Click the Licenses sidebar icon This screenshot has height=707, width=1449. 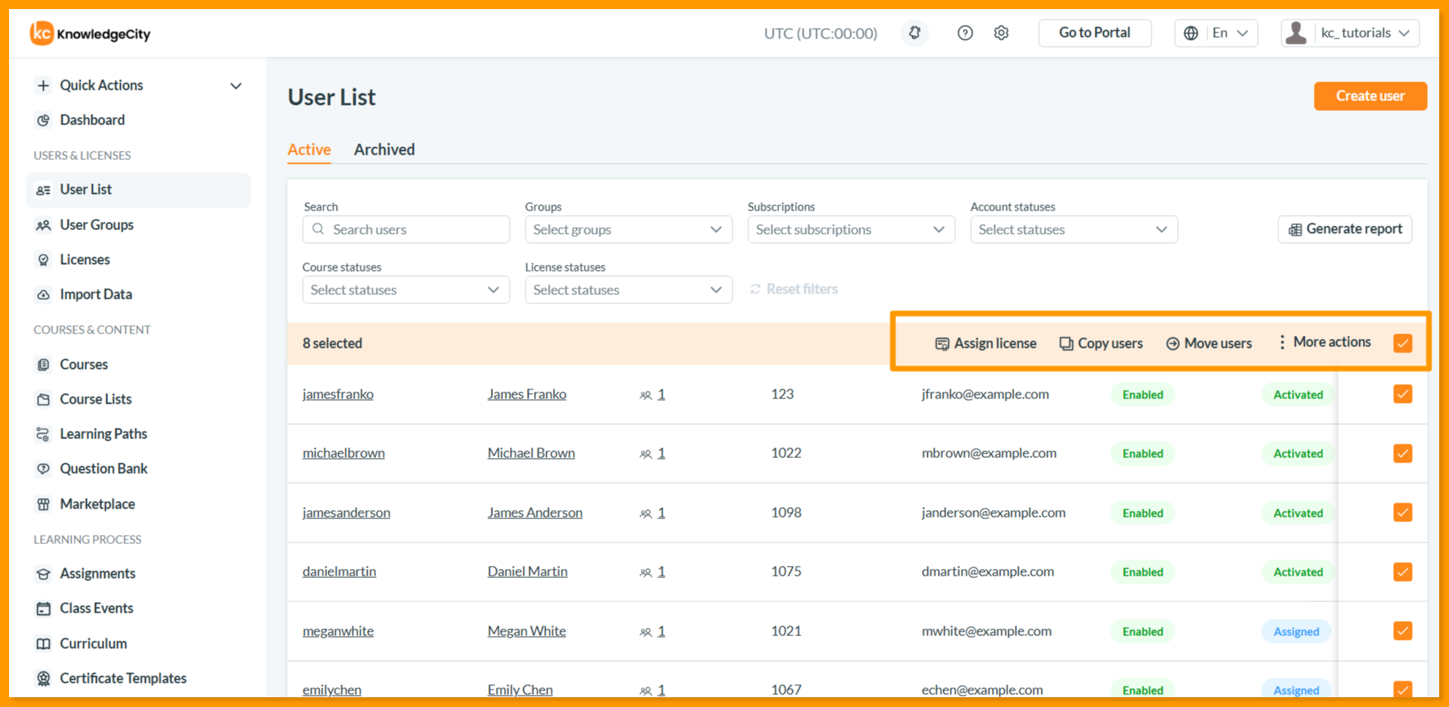click(44, 260)
